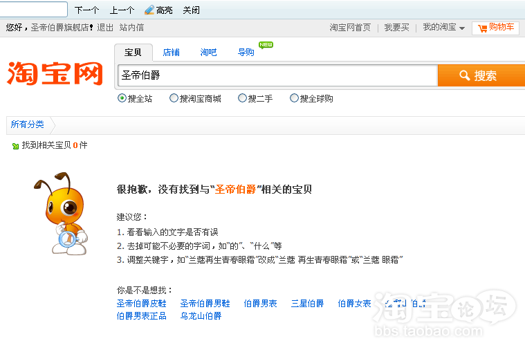Select the 搜全站 radio option
Viewport: 525px width, 341px height.
(122, 98)
